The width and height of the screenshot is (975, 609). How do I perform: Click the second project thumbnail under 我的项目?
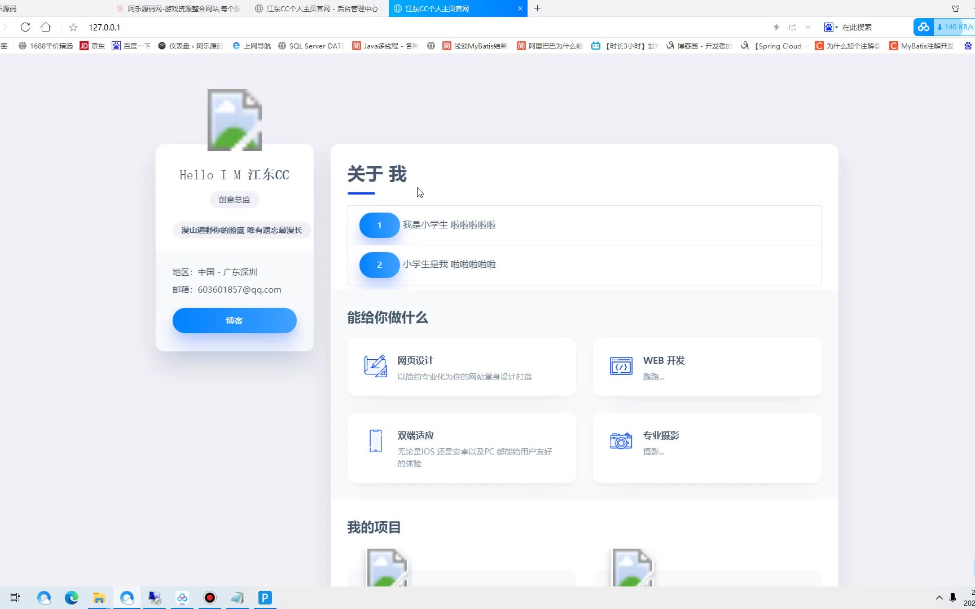[633, 567]
